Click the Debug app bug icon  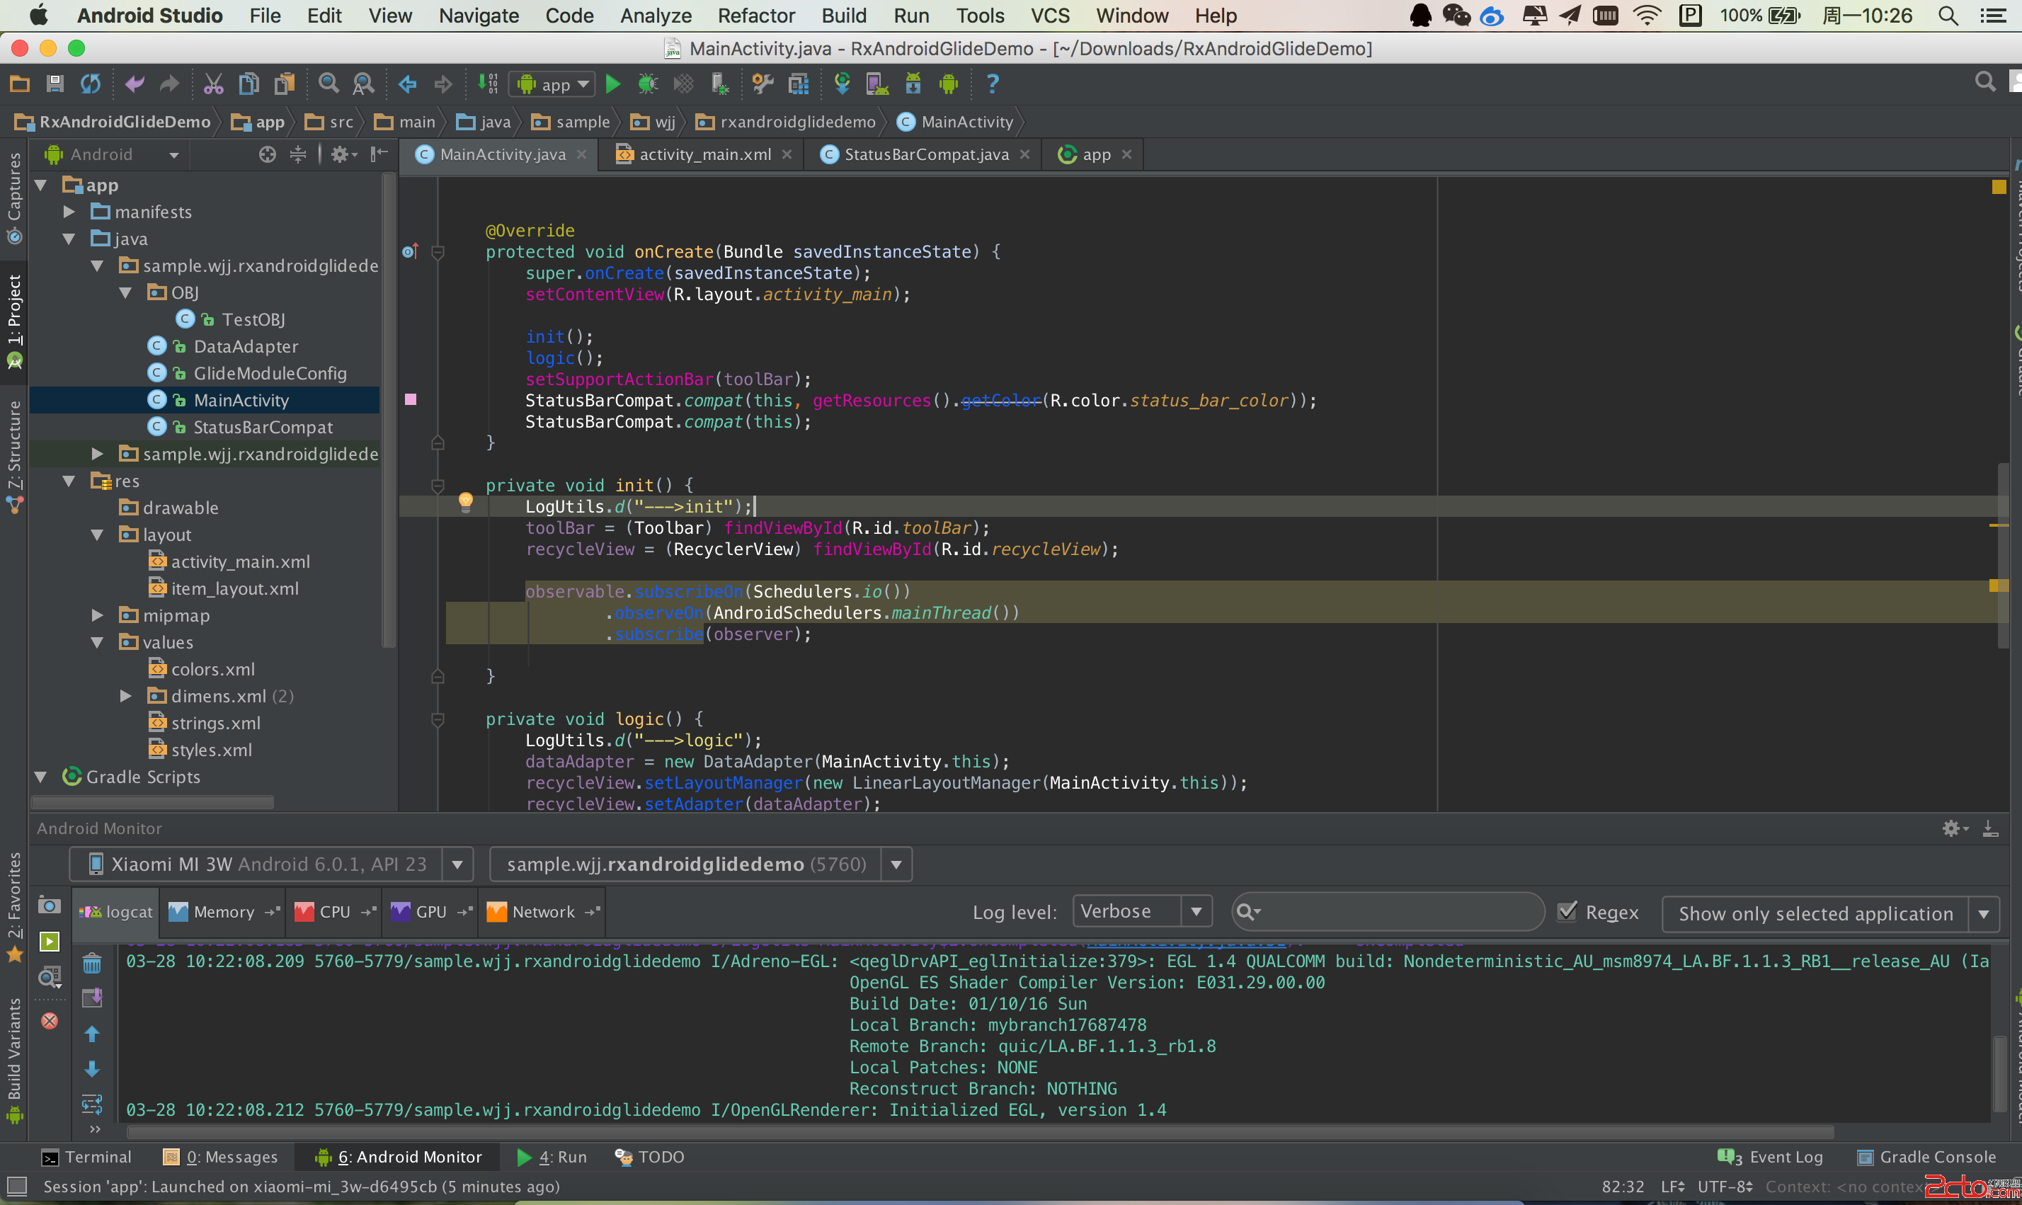647,84
